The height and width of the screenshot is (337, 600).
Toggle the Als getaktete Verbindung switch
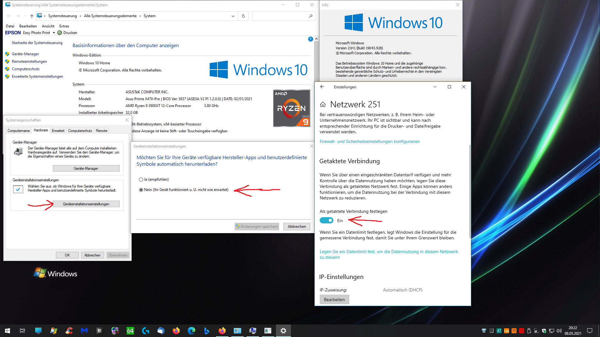coord(327,220)
